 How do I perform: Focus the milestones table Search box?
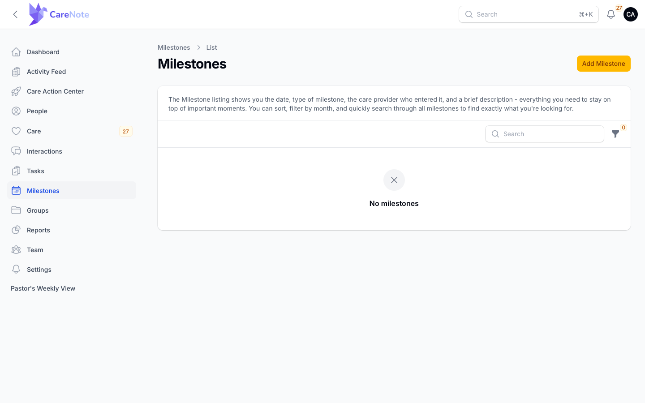pyautogui.click(x=545, y=134)
